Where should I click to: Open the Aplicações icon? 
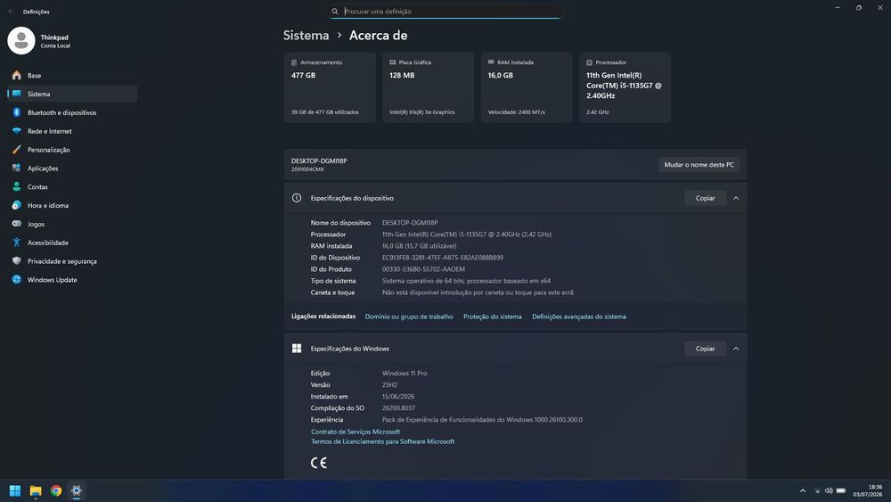[x=16, y=168]
